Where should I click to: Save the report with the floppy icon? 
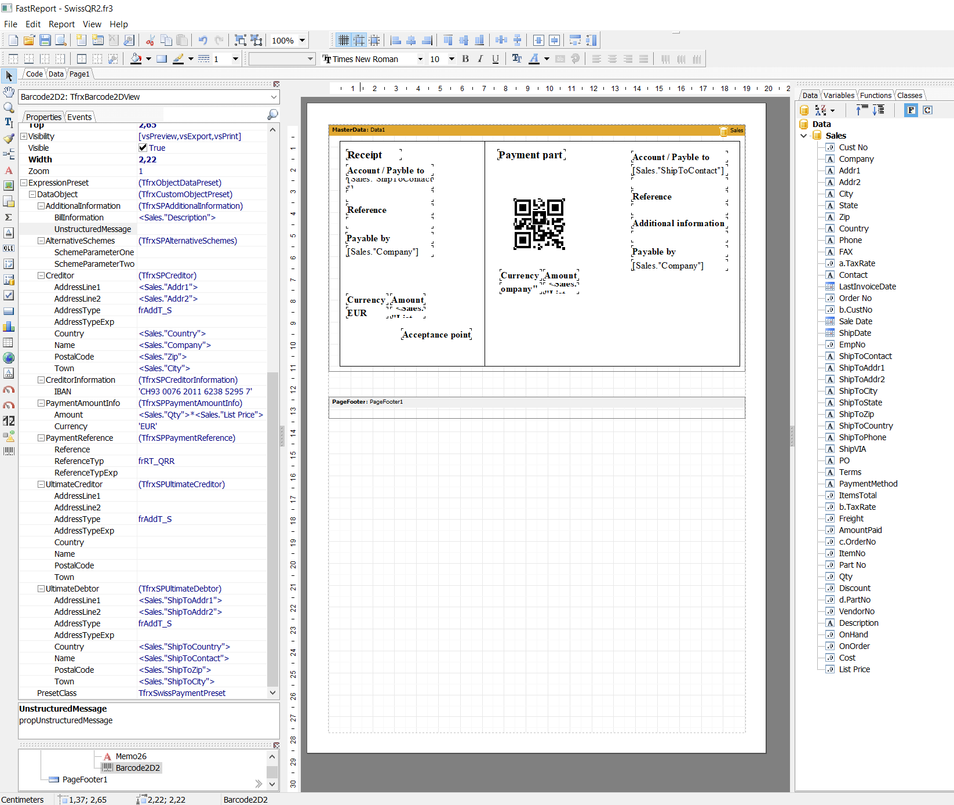point(45,40)
